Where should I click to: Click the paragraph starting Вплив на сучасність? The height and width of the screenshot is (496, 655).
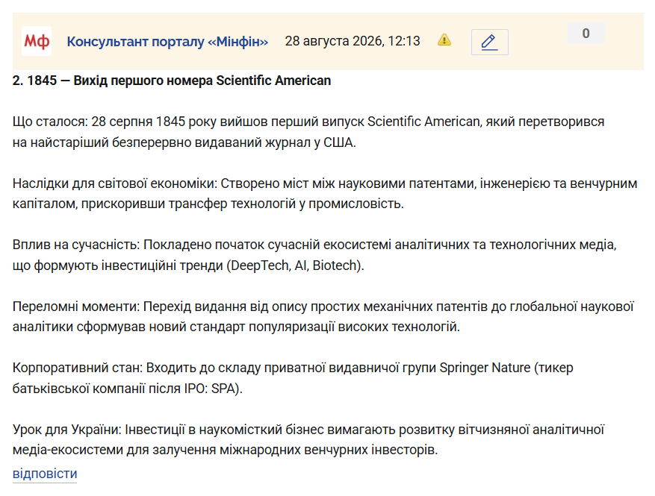pos(314,255)
